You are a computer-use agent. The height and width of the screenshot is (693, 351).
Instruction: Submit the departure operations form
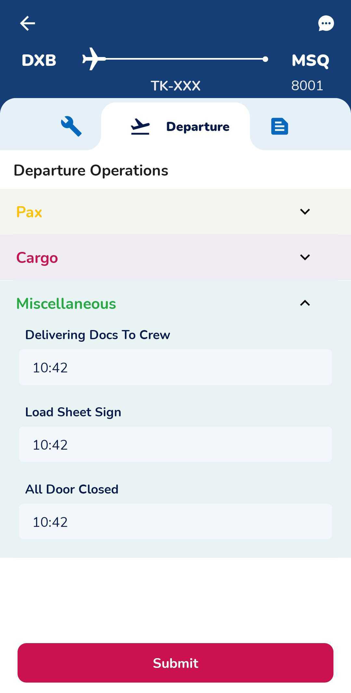175,663
